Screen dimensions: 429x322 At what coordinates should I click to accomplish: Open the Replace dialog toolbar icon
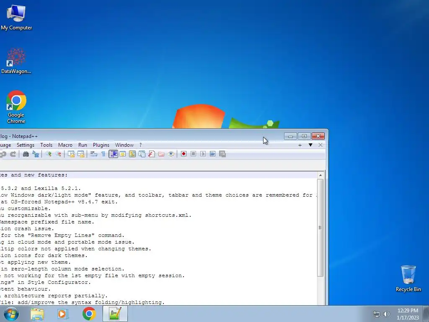tap(36, 154)
